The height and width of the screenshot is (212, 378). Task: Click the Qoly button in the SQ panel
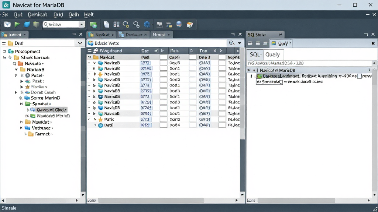281,43
